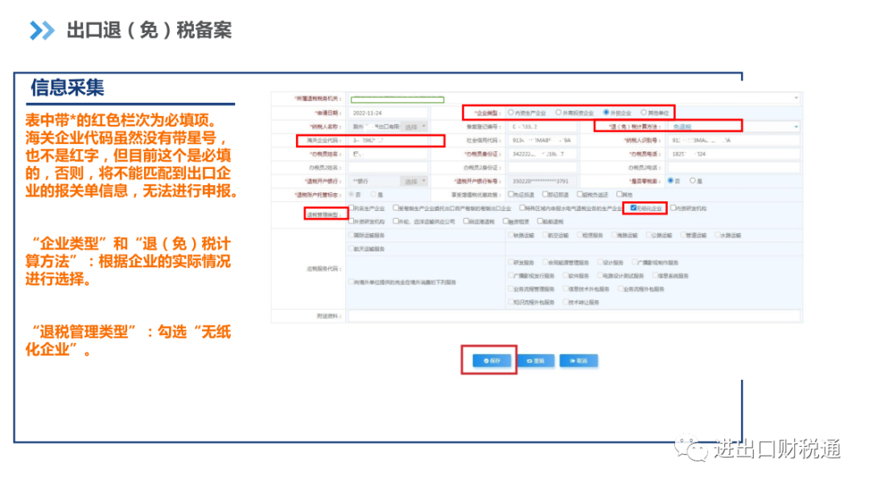This screenshot has height=487, width=869.
Task: Check the 其他 policy checkbox
Action: pos(619,194)
